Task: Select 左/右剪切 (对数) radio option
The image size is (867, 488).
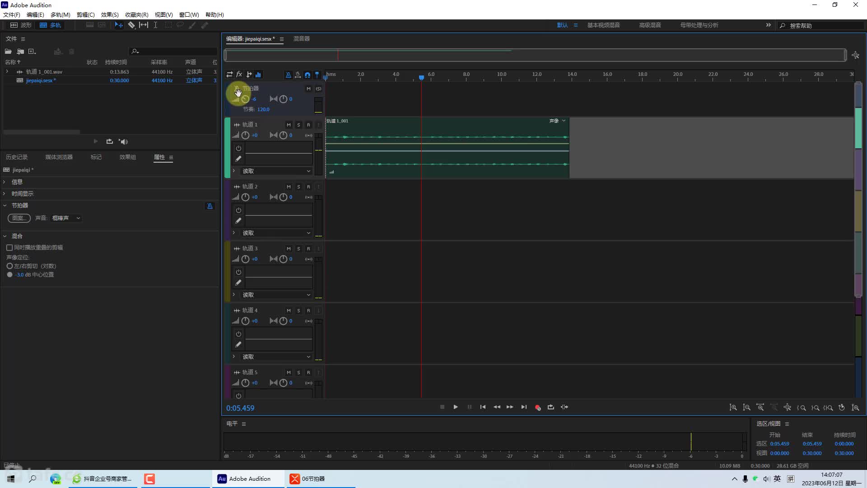Action: click(9, 266)
